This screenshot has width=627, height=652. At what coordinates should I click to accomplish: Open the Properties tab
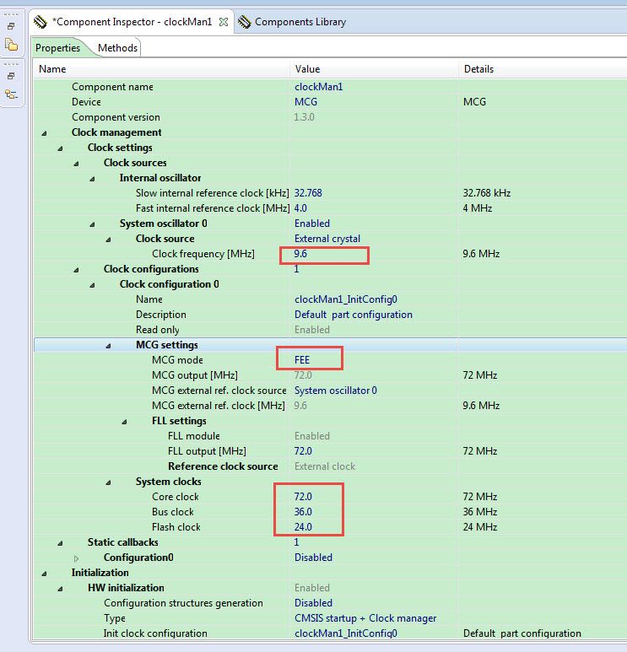tap(57, 48)
